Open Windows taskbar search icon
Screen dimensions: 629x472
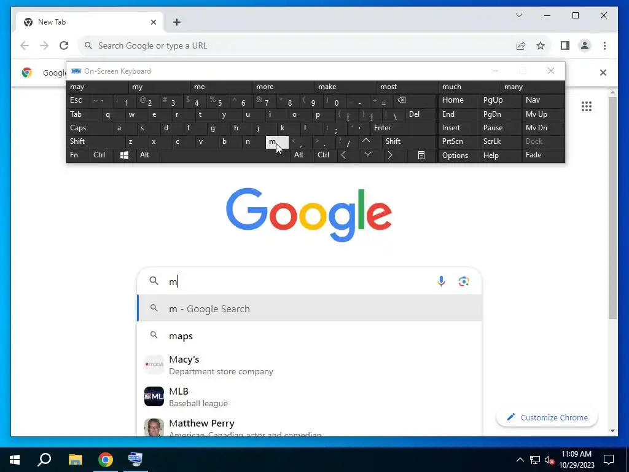(x=44, y=460)
